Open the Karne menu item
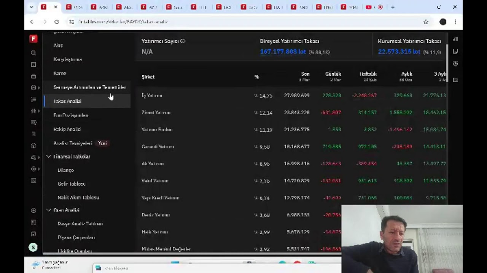The width and height of the screenshot is (487, 273). point(60,73)
